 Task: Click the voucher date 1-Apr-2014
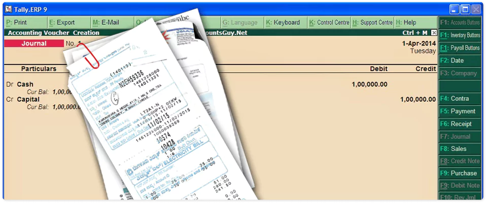coord(419,44)
